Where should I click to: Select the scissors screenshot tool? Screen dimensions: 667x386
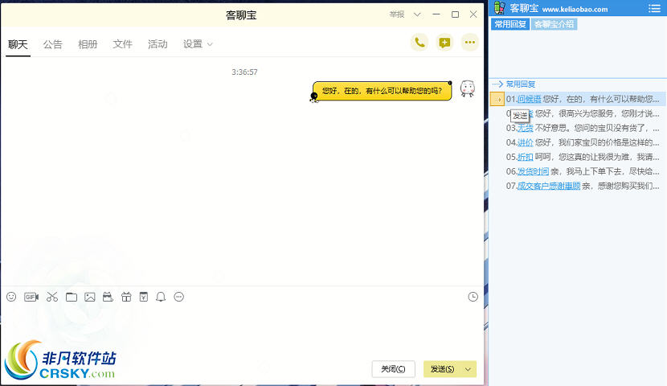52,297
